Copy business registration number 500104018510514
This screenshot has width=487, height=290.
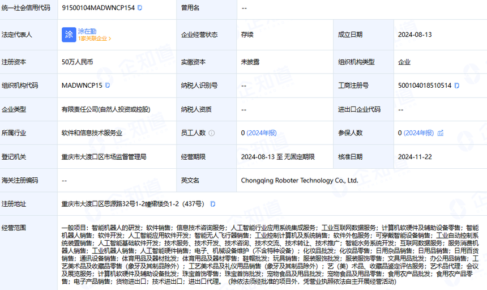click(x=456, y=86)
